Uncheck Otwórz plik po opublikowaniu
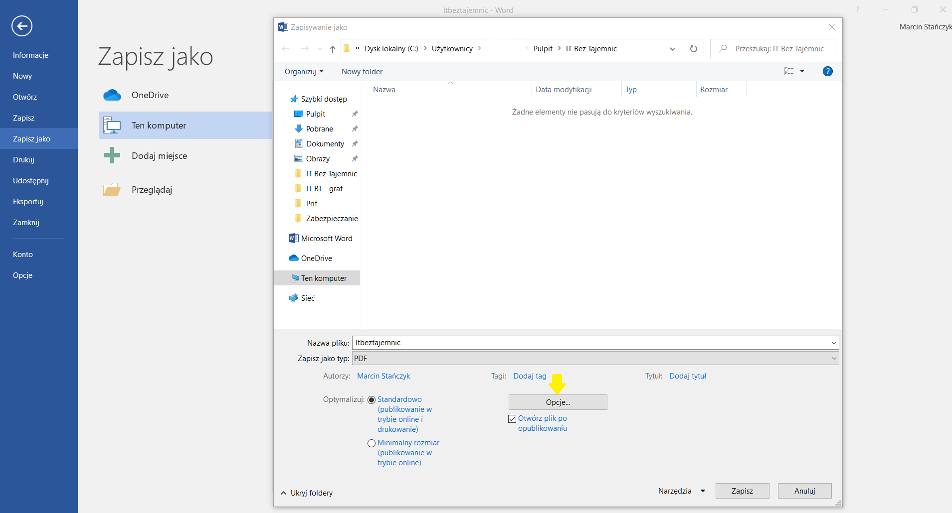952x513 pixels. pyautogui.click(x=512, y=419)
